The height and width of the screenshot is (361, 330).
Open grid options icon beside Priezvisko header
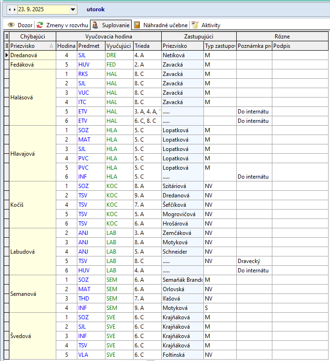point(6,45)
